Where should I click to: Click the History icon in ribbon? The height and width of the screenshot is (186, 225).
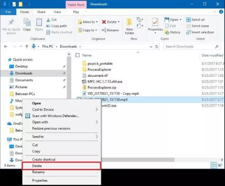coord(167,32)
